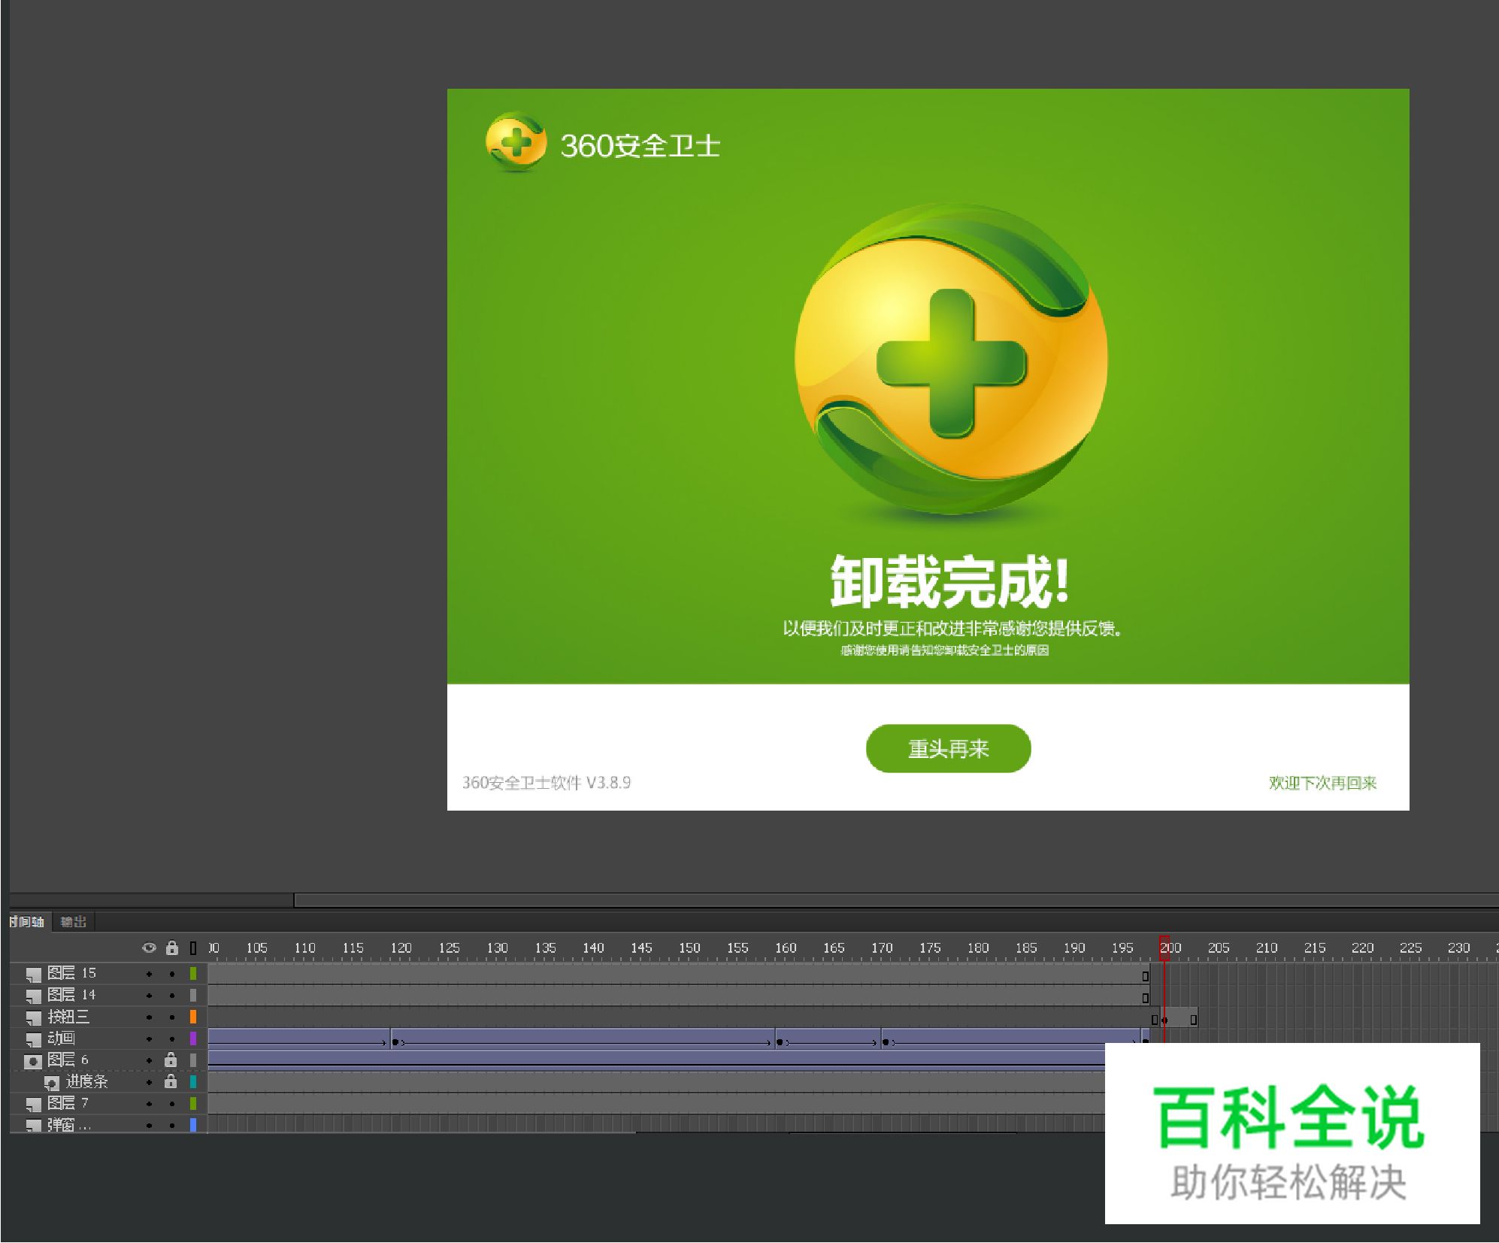Image resolution: width=1499 pixels, height=1243 pixels.
Task: Move playhead to frame 200 in timeline ruler
Action: [1165, 947]
